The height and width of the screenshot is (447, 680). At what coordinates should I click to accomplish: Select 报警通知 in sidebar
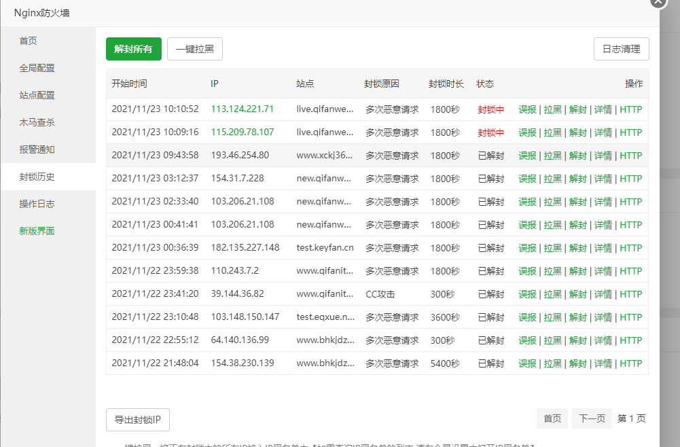(37, 149)
